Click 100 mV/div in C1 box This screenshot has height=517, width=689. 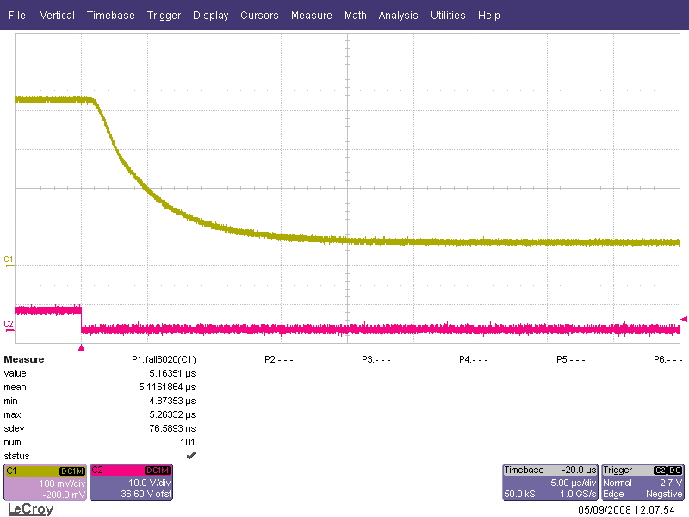pos(61,483)
